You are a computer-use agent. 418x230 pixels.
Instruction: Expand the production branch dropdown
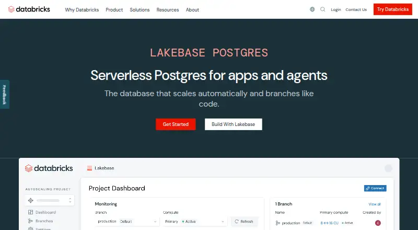(127, 222)
